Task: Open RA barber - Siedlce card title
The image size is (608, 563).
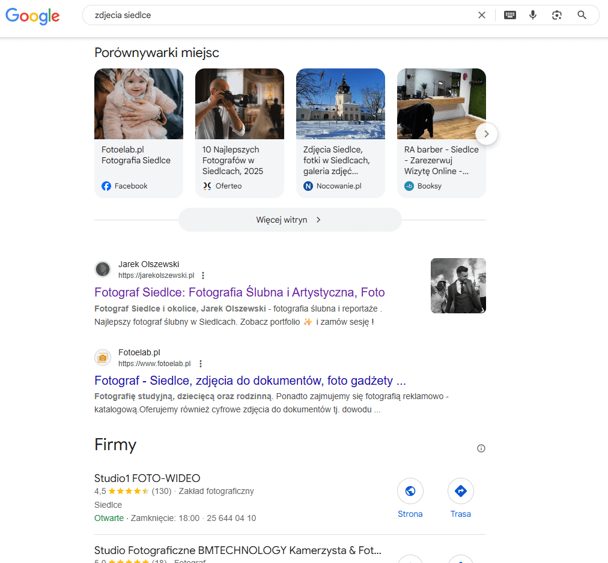Action: pos(441,160)
